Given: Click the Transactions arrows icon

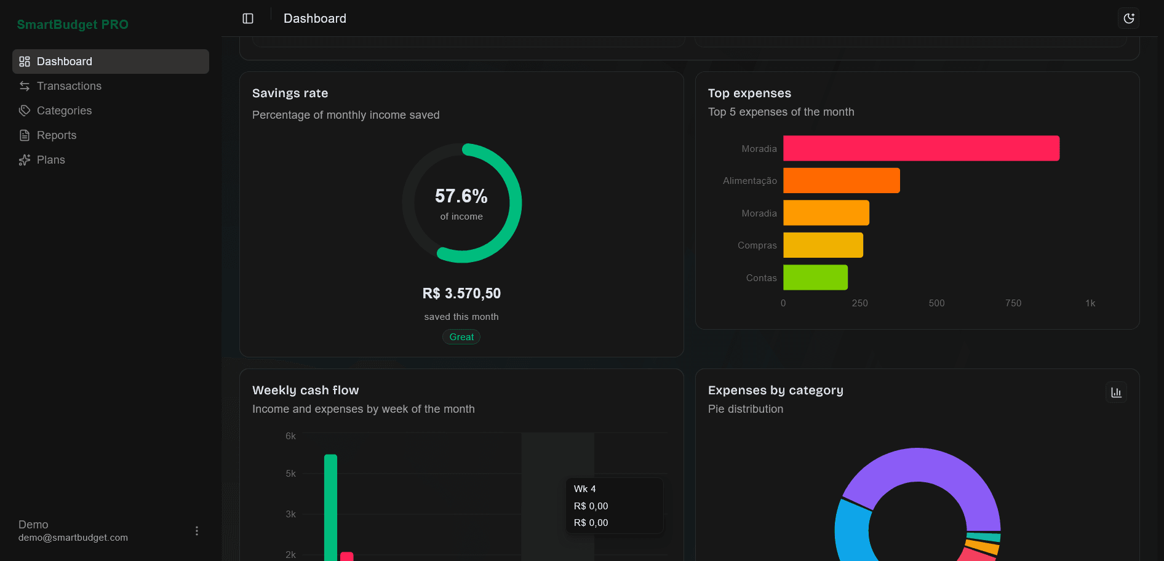Looking at the screenshot, I should pyautogui.click(x=25, y=86).
